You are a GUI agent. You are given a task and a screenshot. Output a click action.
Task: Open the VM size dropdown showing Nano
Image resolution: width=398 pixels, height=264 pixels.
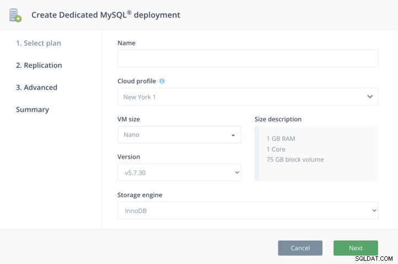(179, 135)
